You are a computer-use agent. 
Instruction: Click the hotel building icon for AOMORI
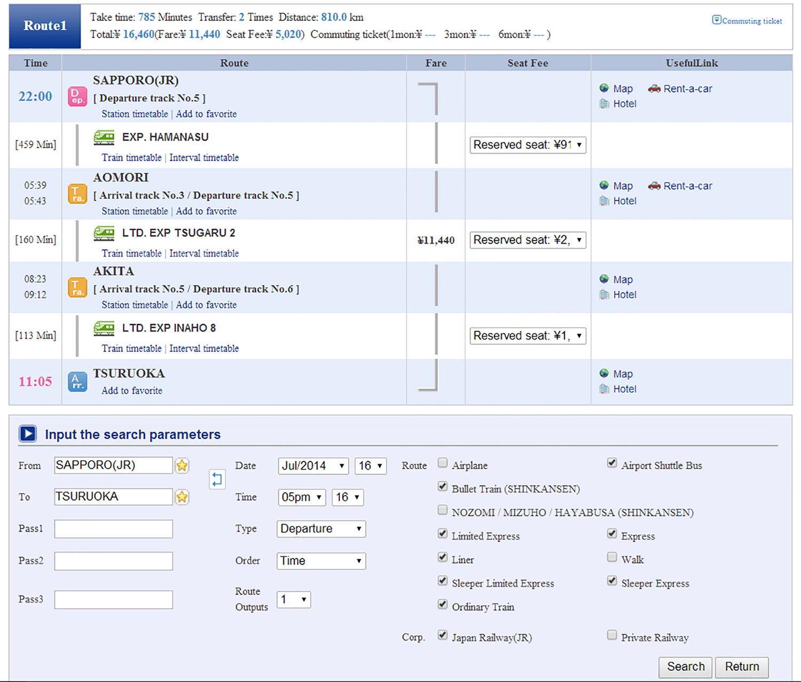click(x=604, y=201)
